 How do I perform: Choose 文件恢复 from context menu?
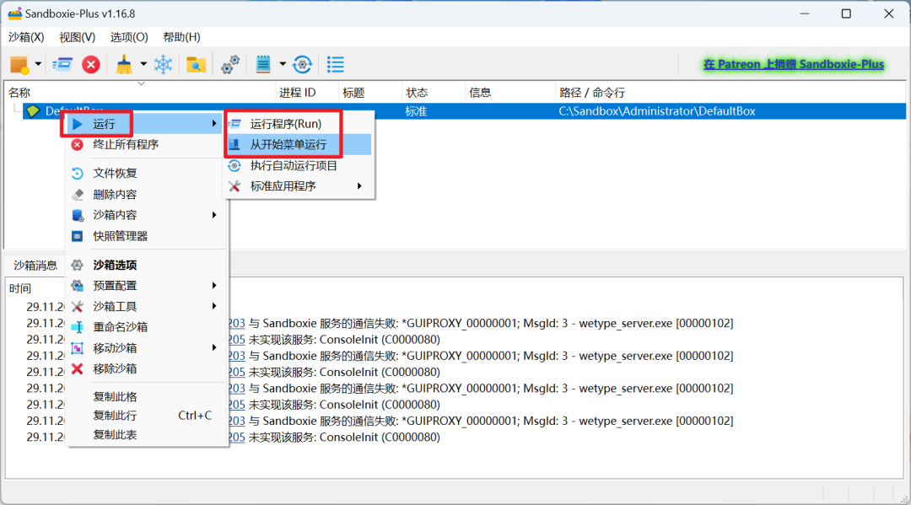(x=145, y=173)
